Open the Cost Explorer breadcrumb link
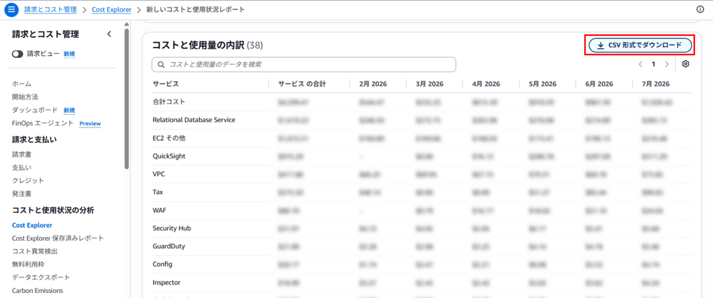Viewport: 713px width, 298px height. click(x=111, y=9)
